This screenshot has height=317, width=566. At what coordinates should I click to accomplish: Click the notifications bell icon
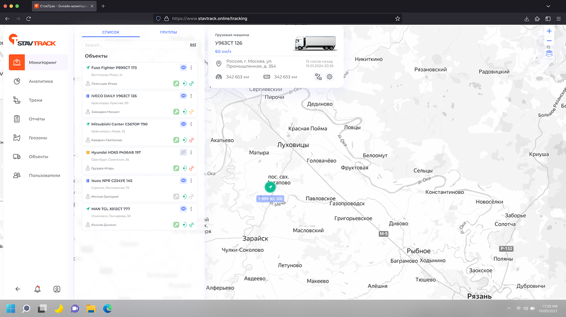[x=37, y=289]
